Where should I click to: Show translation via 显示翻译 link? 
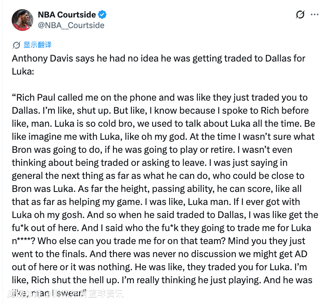[38, 45]
